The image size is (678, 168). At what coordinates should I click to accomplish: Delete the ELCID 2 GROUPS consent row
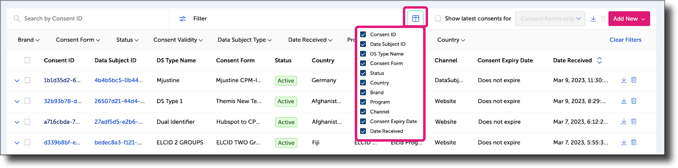pyautogui.click(x=634, y=142)
